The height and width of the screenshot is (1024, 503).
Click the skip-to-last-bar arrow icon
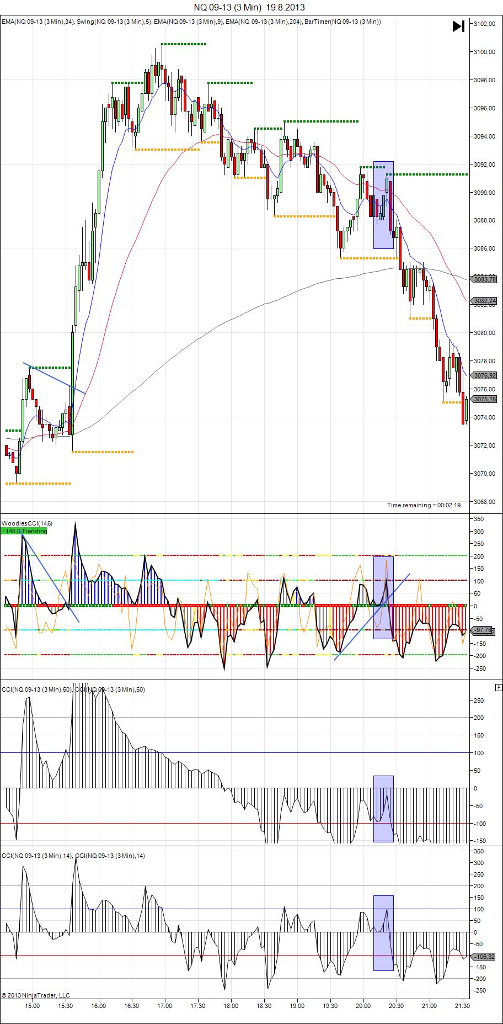(x=458, y=26)
